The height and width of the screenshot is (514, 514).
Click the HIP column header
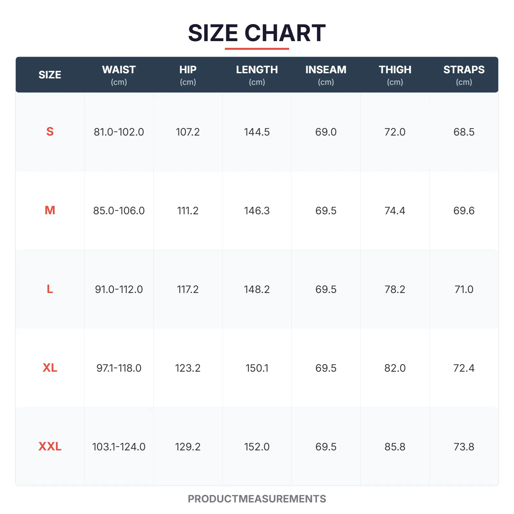pyautogui.click(x=188, y=75)
